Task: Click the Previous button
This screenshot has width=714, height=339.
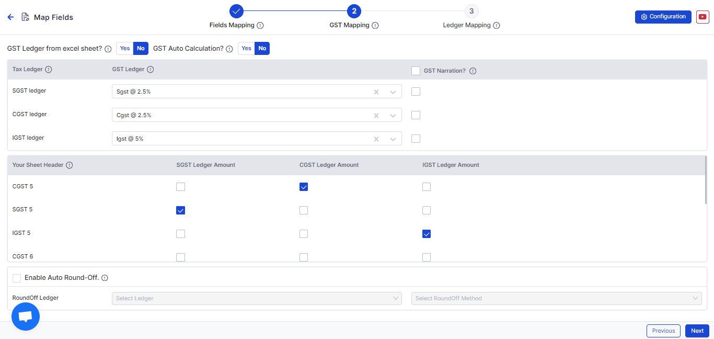Action: 663,331
